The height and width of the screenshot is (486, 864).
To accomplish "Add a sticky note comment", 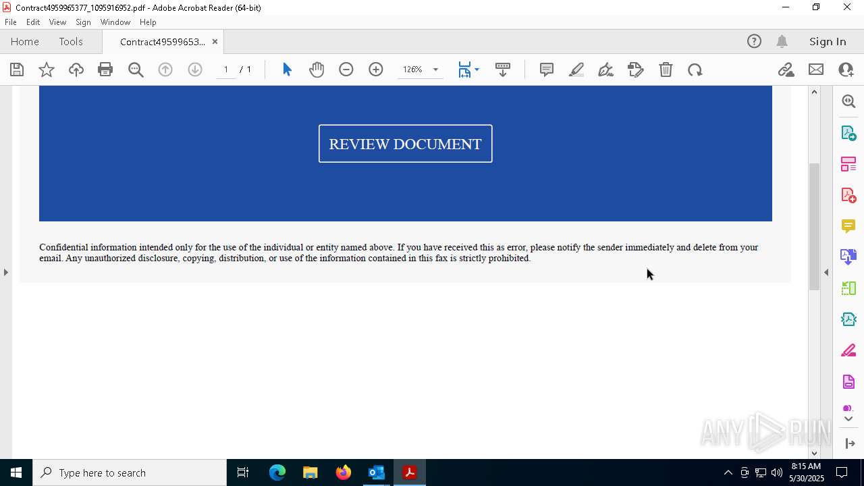I will pyautogui.click(x=547, y=70).
